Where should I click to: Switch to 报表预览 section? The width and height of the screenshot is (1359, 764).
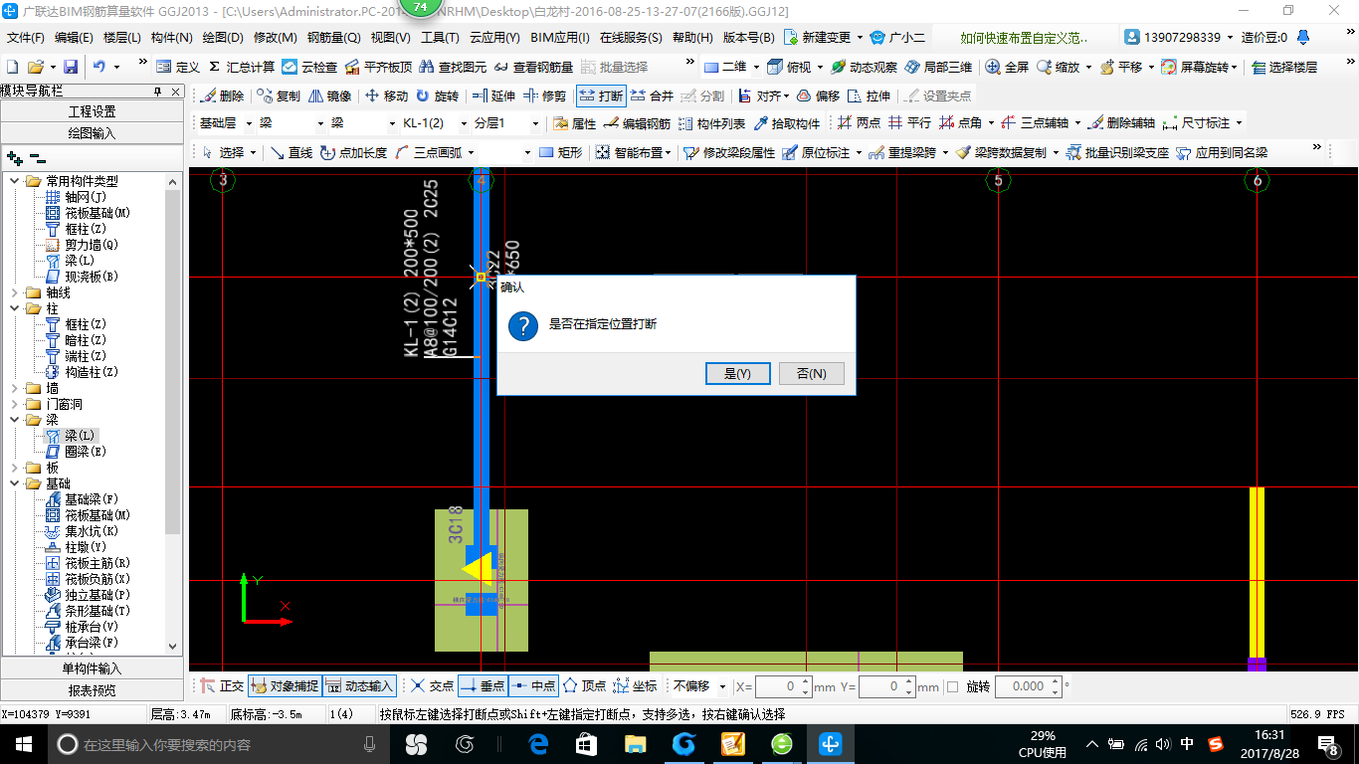(92, 689)
